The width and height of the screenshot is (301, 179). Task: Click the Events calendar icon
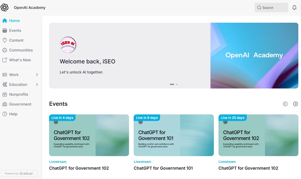point(4,30)
